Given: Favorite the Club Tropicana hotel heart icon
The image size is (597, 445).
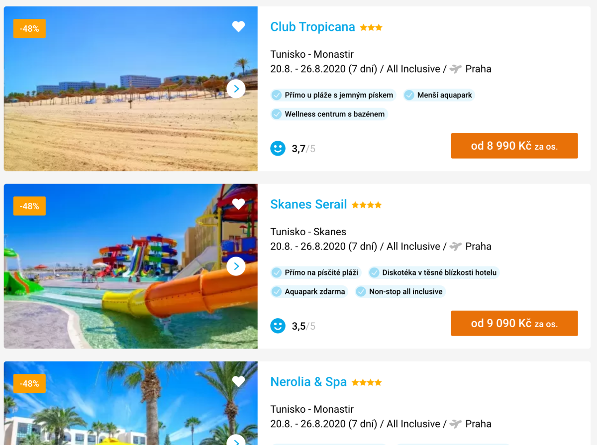Looking at the screenshot, I should [x=238, y=27].
